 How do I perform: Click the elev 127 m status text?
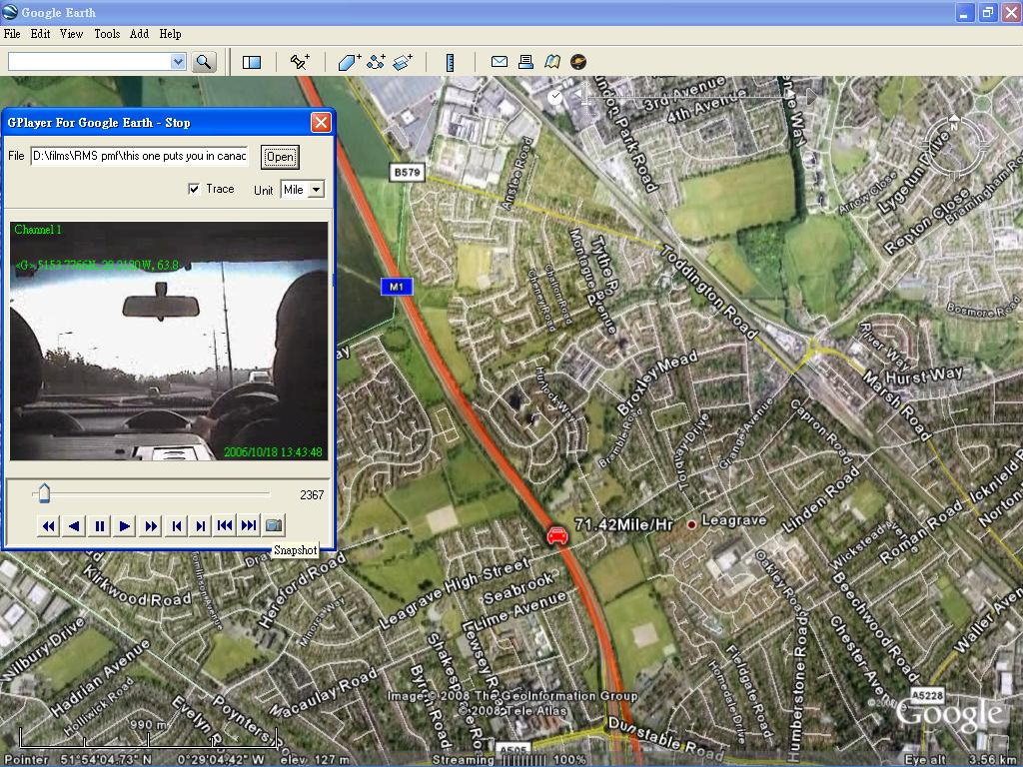(x=315, y=760)
